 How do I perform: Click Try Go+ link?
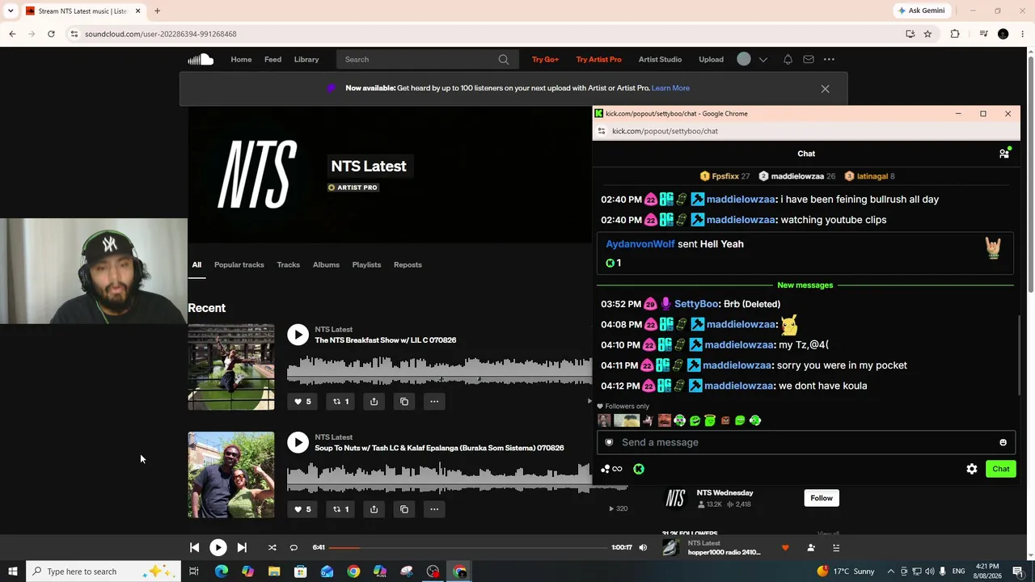[545, 59]
